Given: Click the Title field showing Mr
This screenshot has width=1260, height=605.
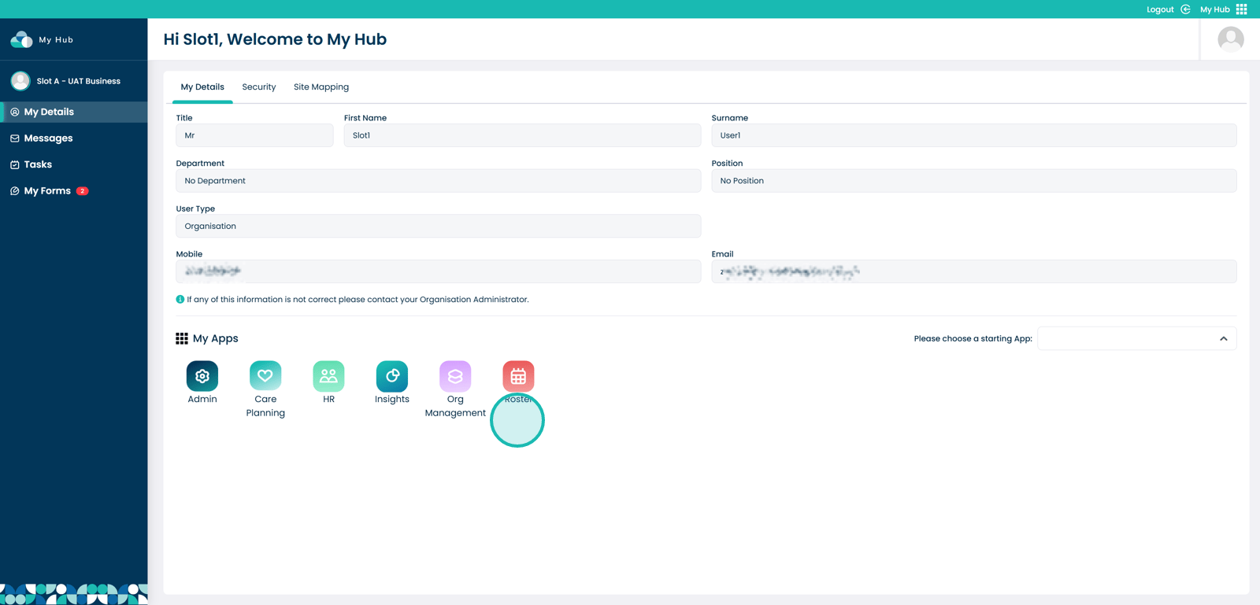Looking at the screenshot, I should (254, 135).
